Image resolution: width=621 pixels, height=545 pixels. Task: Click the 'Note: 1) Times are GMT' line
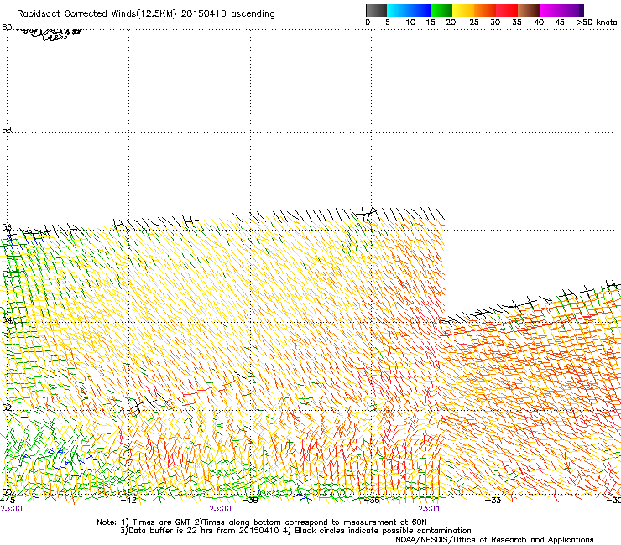262,522
